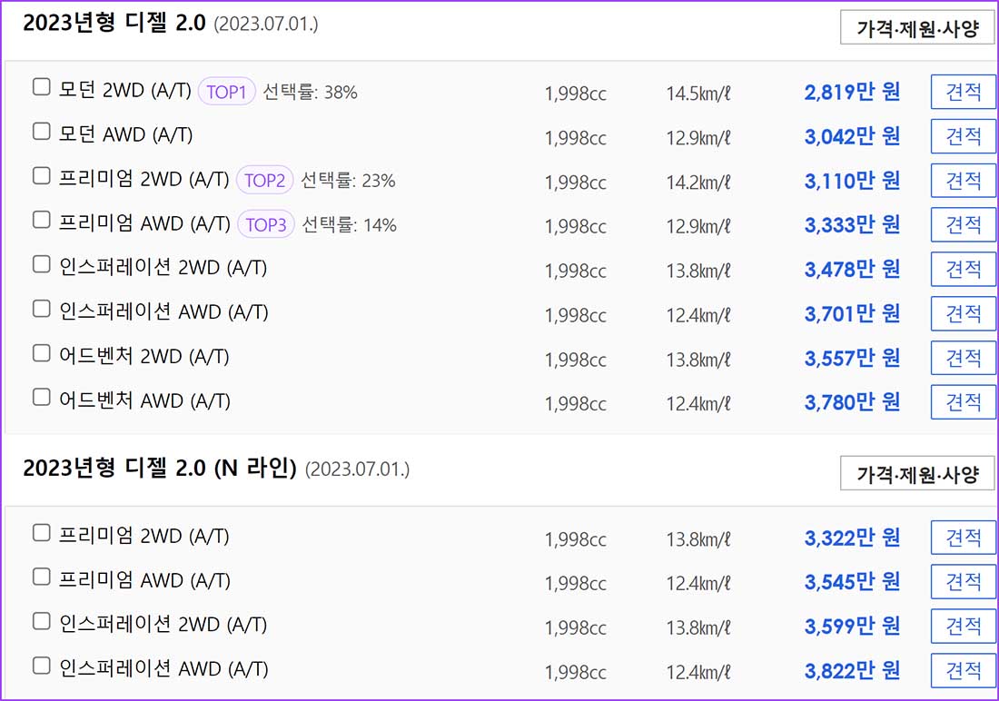The image size is (999, 701).
Task: Open 가격·제원·사양 for 디젤 2.0 N 라인
Action: (917, 473)
